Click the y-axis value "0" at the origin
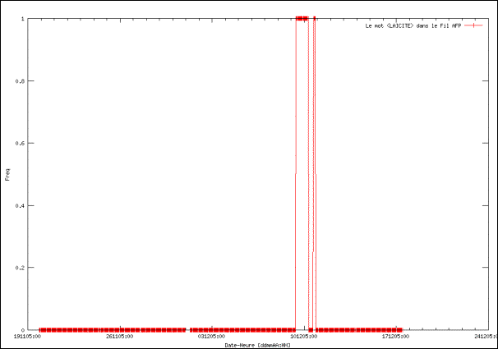This screenshot has width=498, height=349. click(x=22, y=330)
